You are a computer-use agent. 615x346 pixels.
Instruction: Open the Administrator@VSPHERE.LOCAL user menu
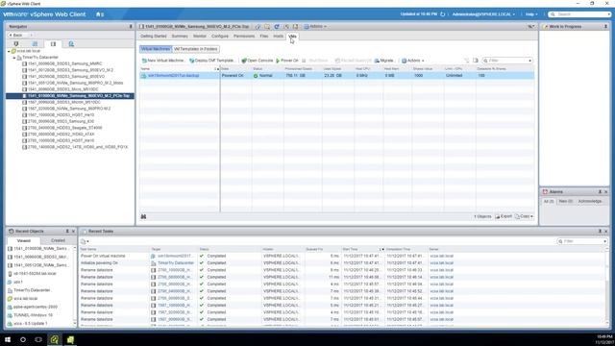[483, 14]
